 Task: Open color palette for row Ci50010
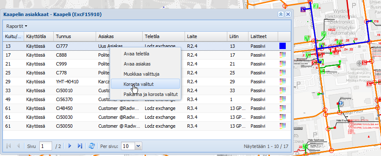point(283,90)
